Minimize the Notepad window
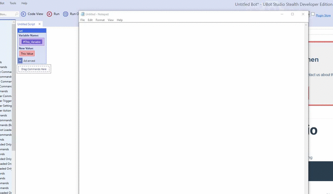The height and width of the screenshot is (194, 333). click(x=282, y=14)
